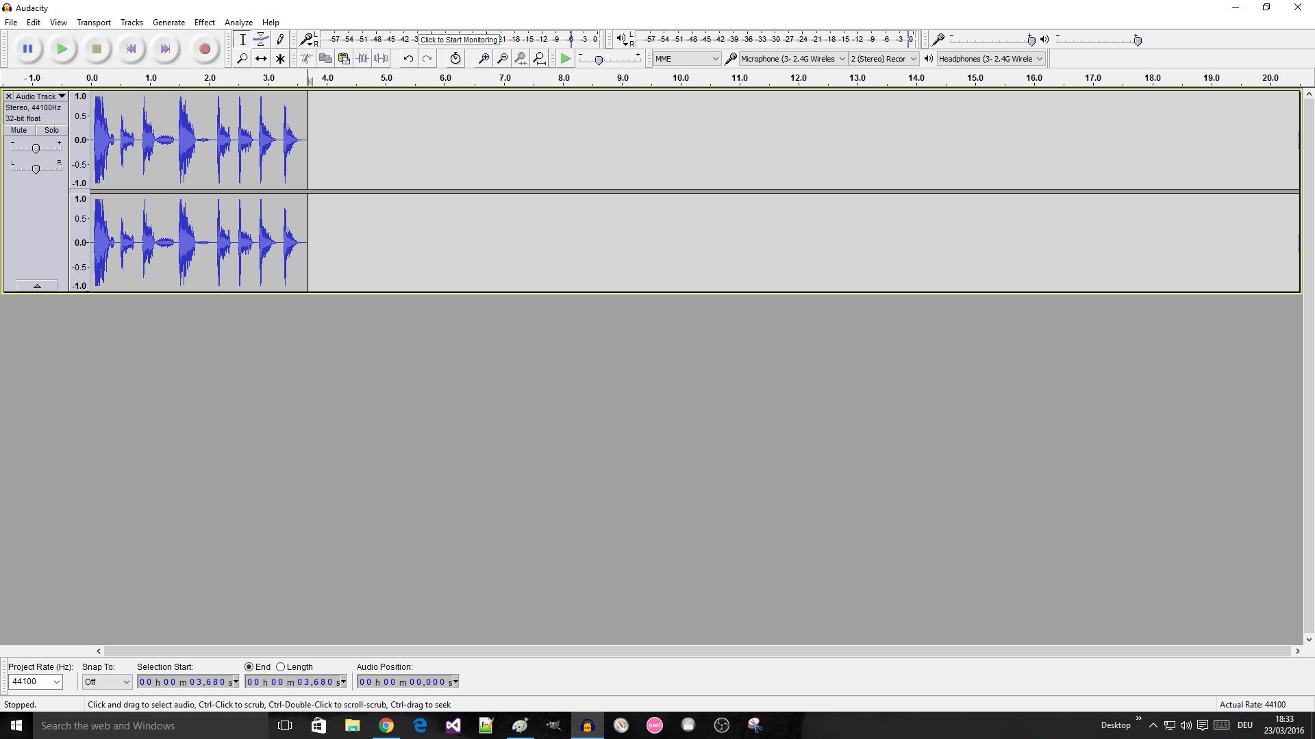Enable Solo on the Audio Track

coord(51,130)
